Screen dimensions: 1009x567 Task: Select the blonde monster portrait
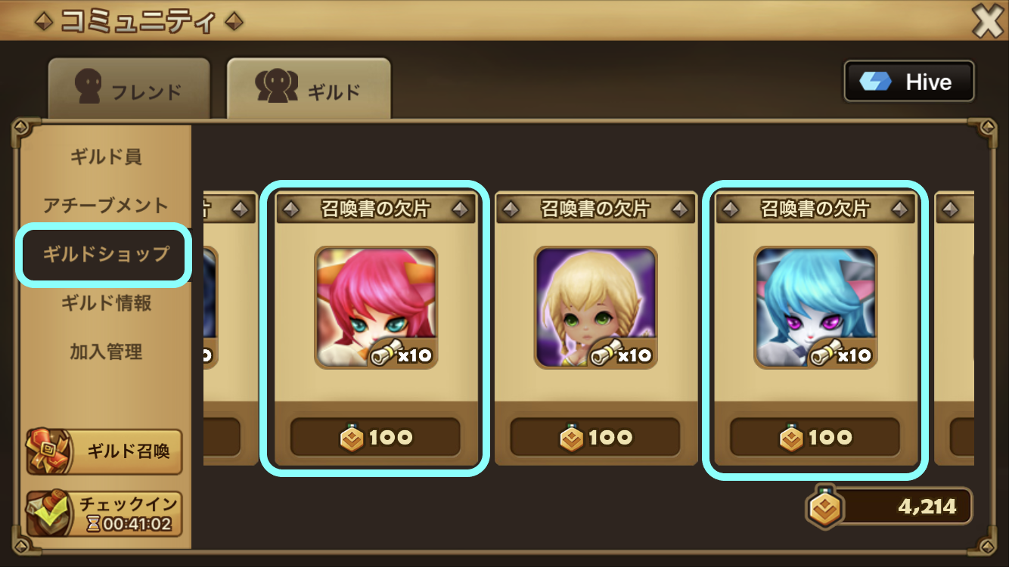coord(596,308)
